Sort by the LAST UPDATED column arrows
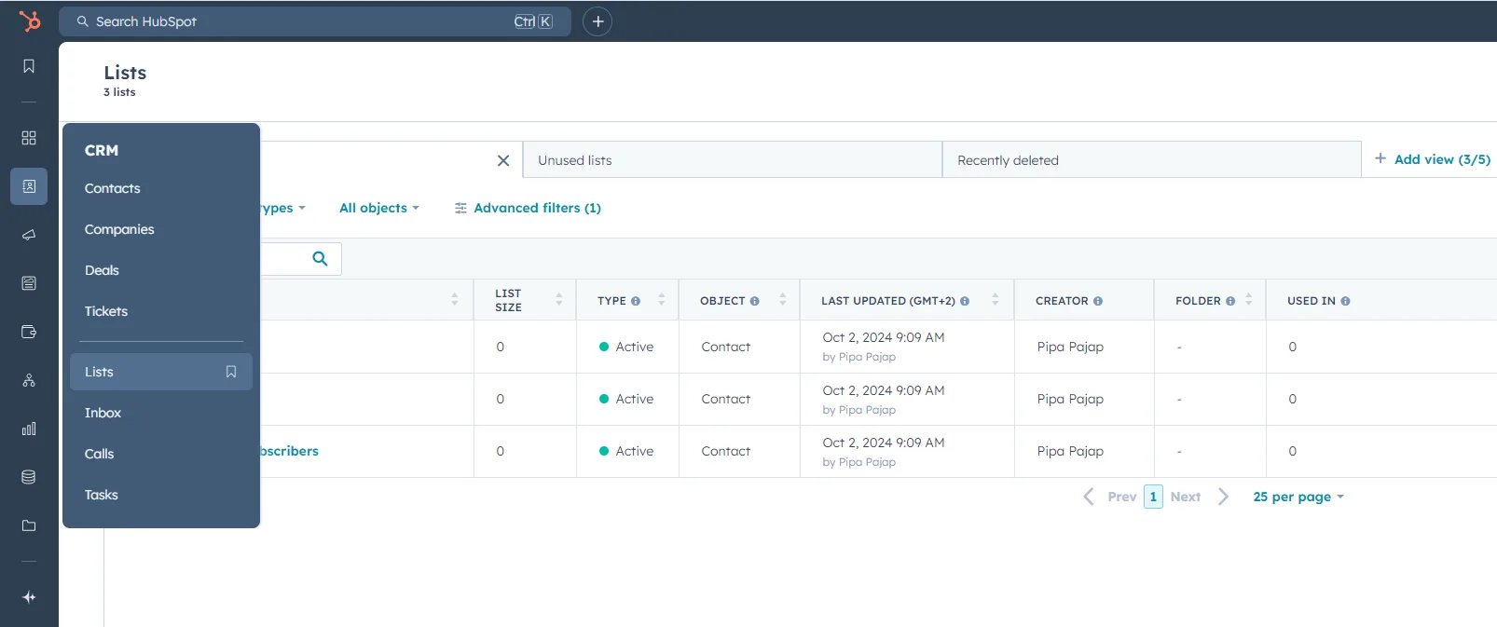1497x627 pixels. (996, 299)
